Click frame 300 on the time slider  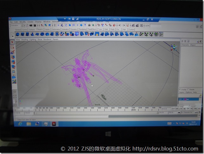(85, 109)
